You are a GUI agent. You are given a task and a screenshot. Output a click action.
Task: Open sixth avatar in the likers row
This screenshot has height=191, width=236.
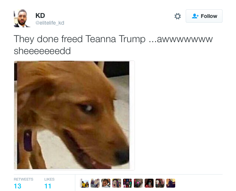click(x=138, y=183)
